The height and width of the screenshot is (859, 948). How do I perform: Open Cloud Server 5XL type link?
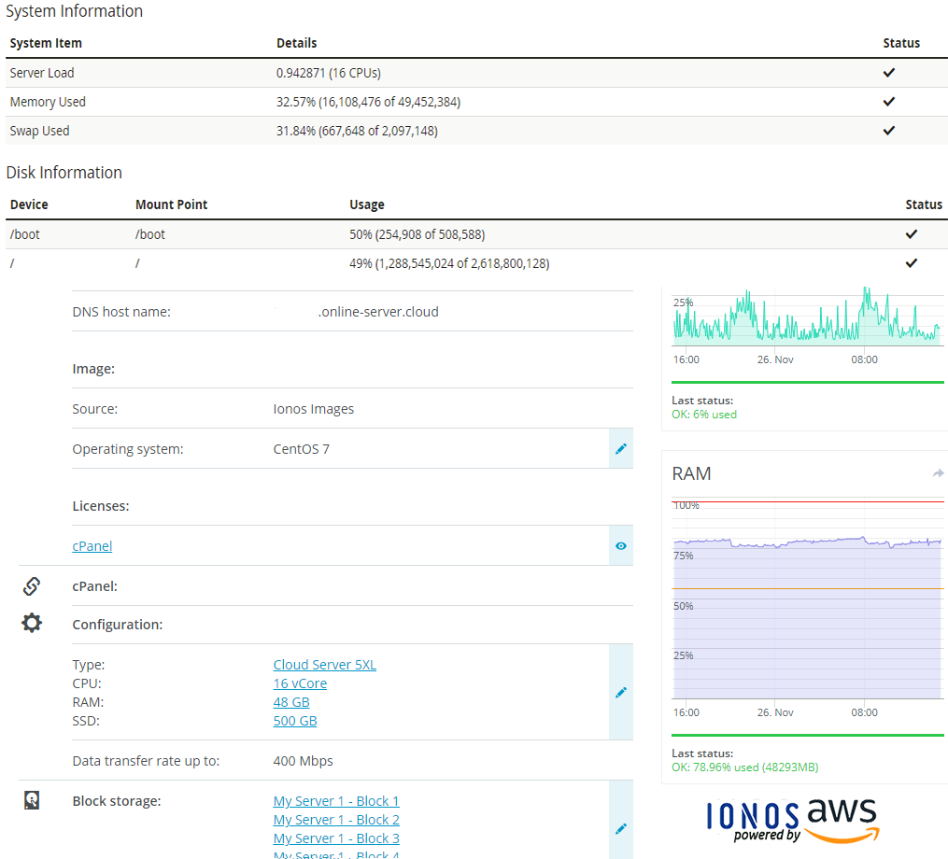coord(325,665)
